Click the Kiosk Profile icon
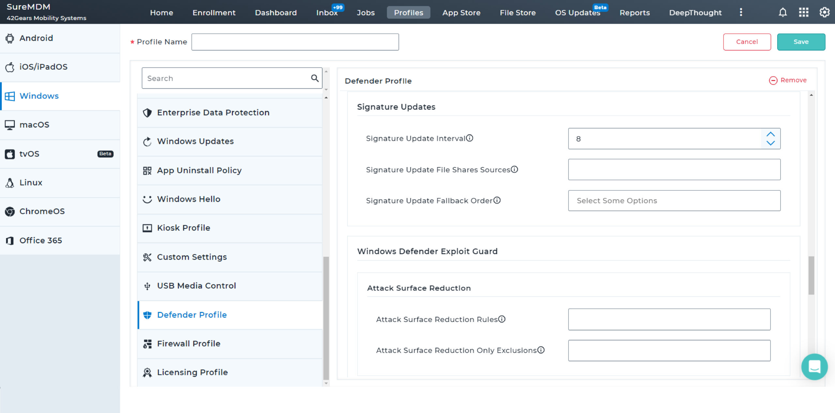 (147, 228)
